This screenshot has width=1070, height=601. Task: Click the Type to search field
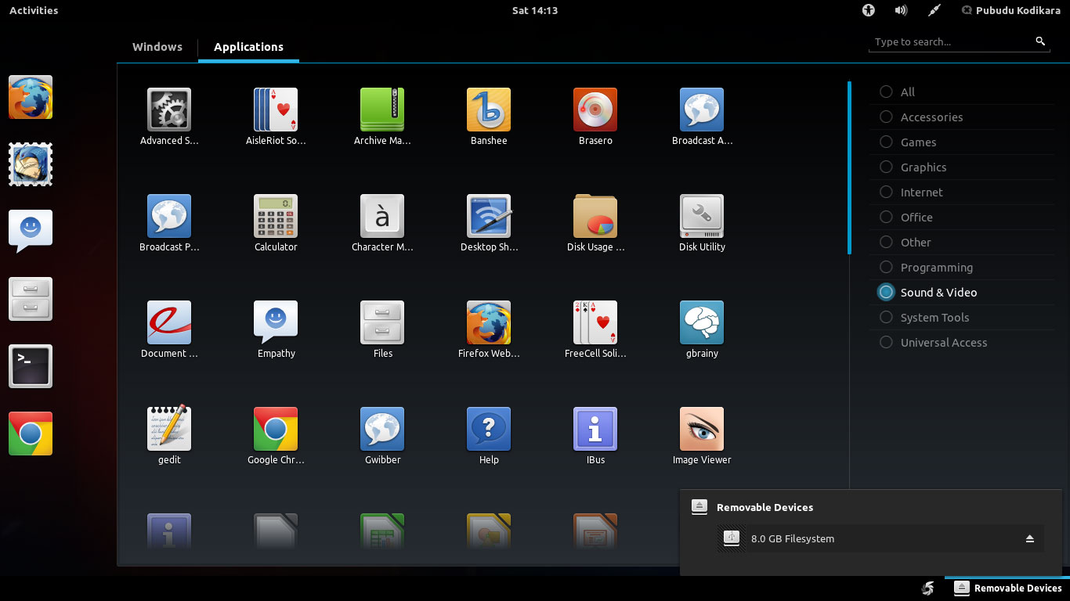[960, 41]
